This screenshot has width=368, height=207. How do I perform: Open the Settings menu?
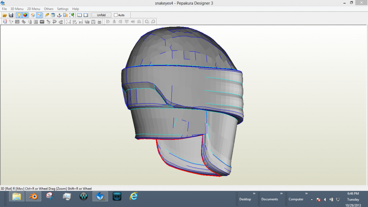click(x=63, y=9)
